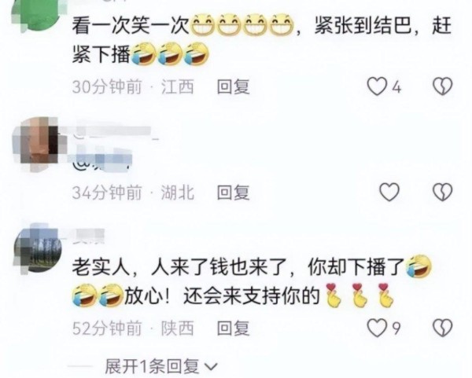The width and height of the screenshot is (472, 378).
Task: Dislike the Shaanxi comment from 52 minutes ago
Action: pos(442,328)
